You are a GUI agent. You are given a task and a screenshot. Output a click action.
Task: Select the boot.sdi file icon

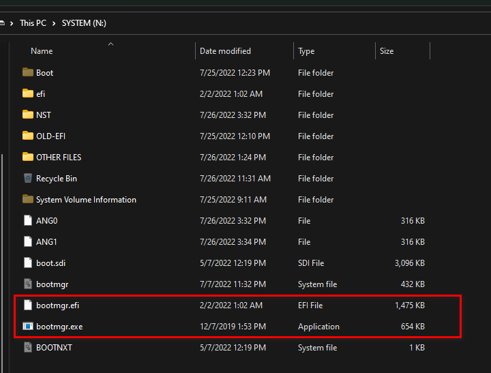click(28, 263)
